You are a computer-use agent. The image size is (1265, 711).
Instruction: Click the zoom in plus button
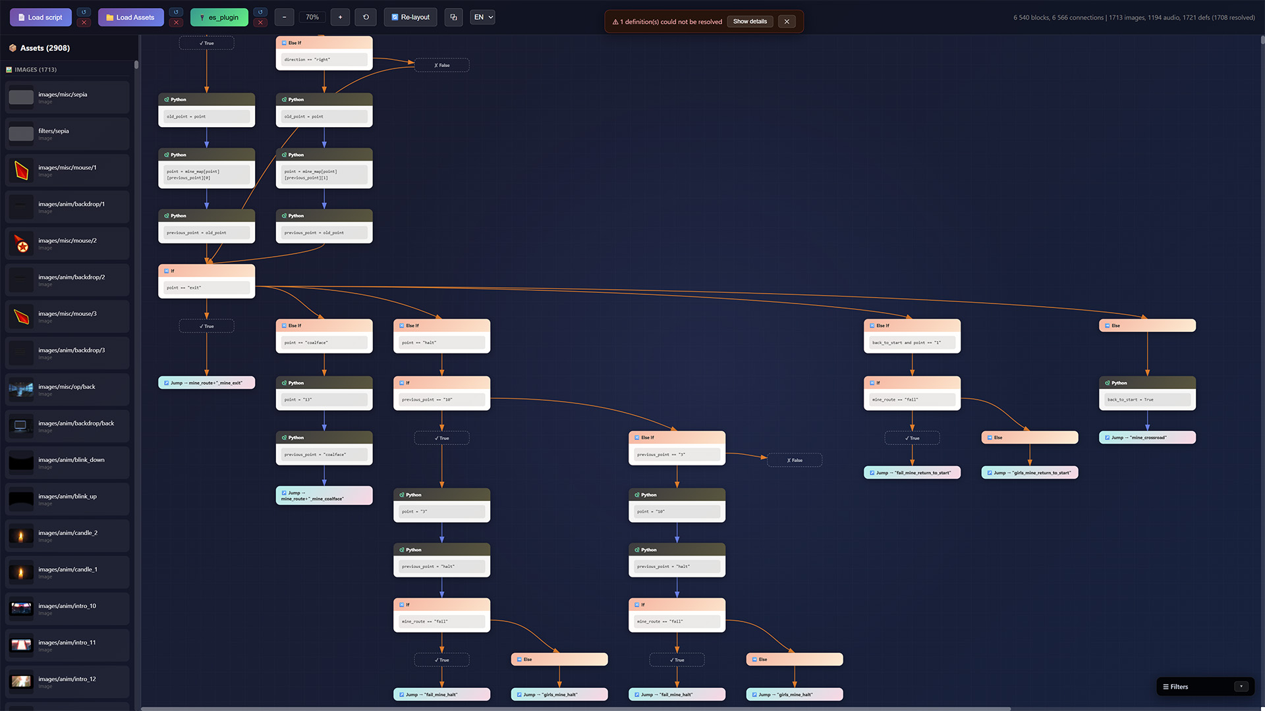tap(340, 18)
